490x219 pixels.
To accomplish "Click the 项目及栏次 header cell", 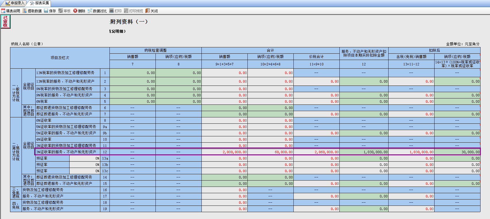I will pyautogui.click(x=60, y=58).
